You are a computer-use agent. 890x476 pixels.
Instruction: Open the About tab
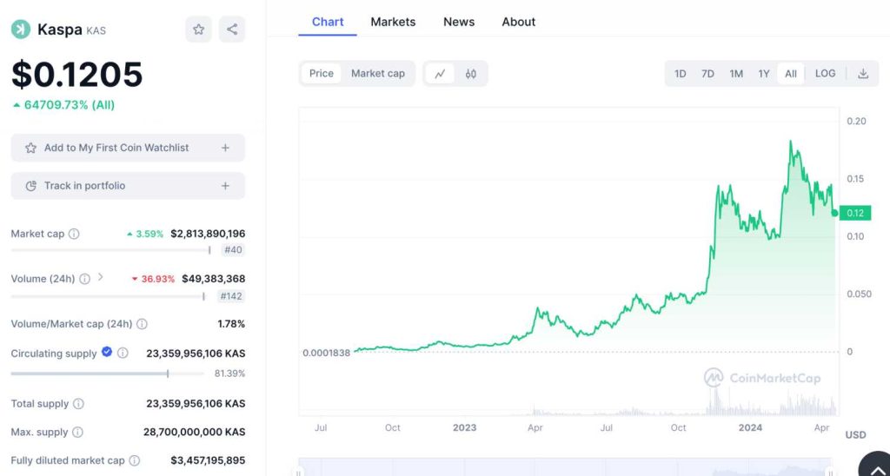[x=518, y=22]
